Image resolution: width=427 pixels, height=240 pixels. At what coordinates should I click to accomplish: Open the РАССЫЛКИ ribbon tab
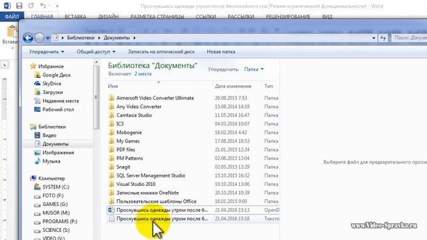[x=241, y=17]
